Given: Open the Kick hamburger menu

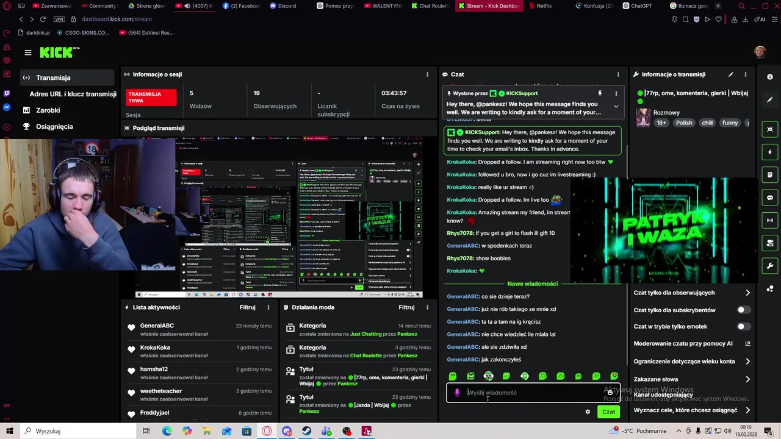Looking at the screenshot, I should coord(27,52).
